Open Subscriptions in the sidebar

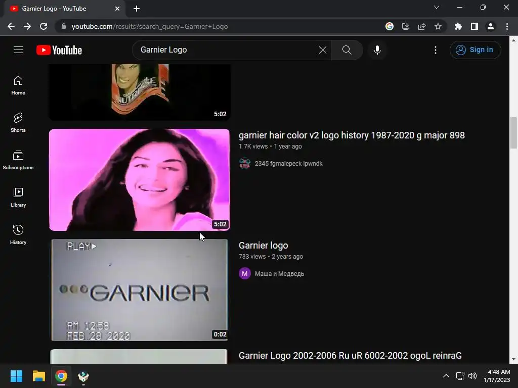pyautogui.click(x=18, y=160)
